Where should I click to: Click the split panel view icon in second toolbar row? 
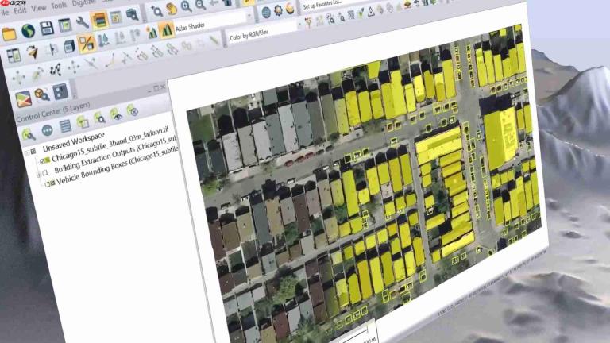coord(13,56)
